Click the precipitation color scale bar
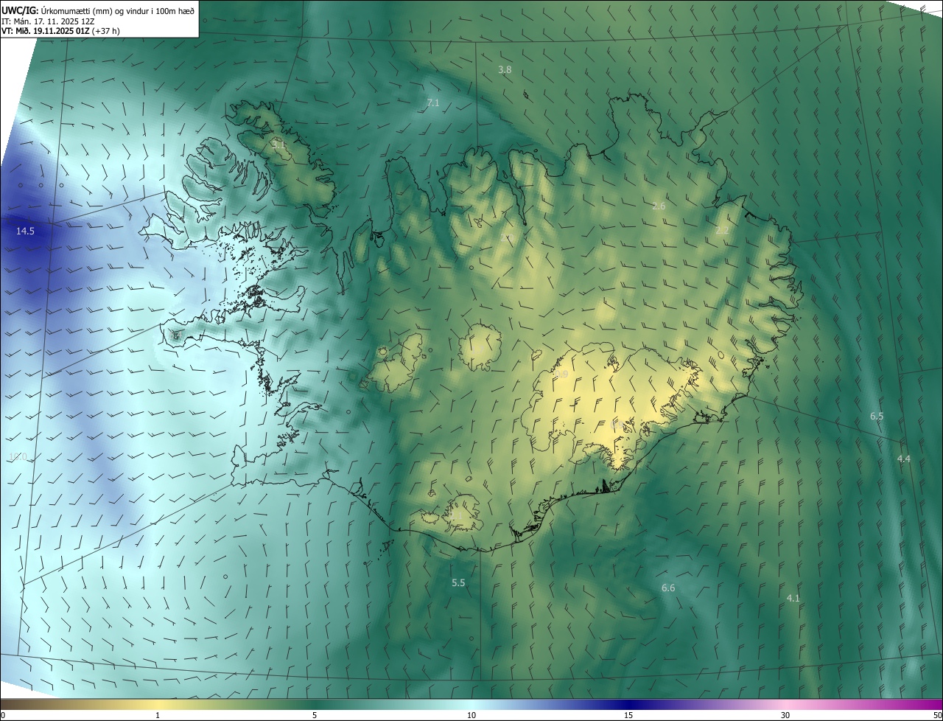 point(471,704)
